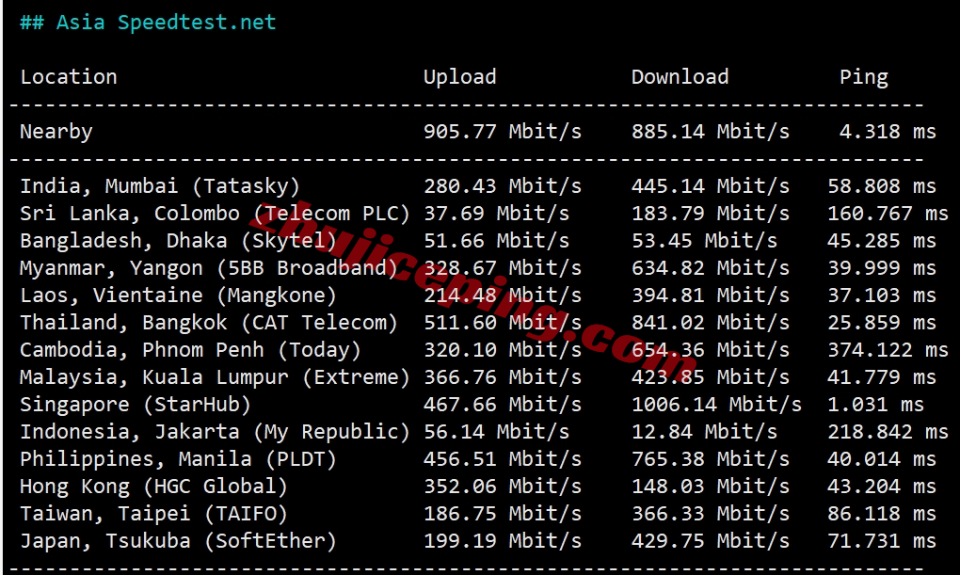Select Bangkok ping 25.859 ms
This screenshot has width=960, height=575.
coord(882,323)
